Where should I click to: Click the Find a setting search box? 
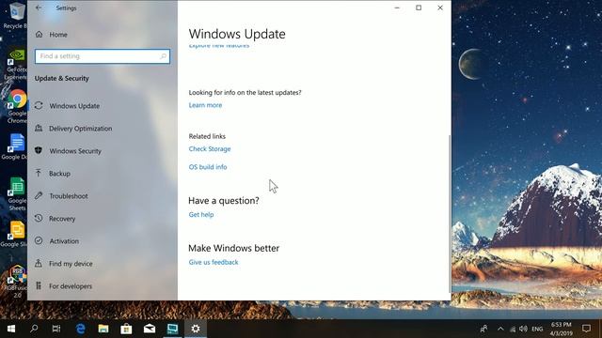103,56
